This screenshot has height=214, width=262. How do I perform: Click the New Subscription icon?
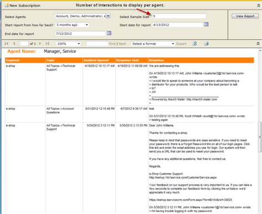[x=7, y=6]
